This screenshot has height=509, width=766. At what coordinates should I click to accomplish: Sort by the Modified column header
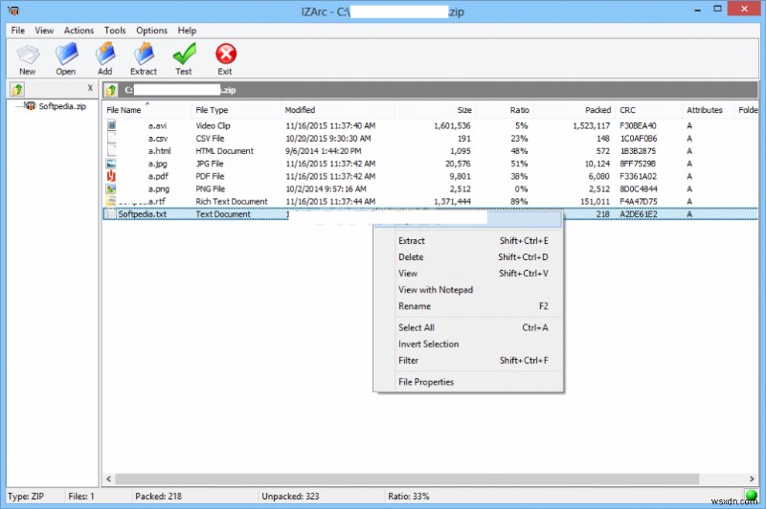pos(338,110)
